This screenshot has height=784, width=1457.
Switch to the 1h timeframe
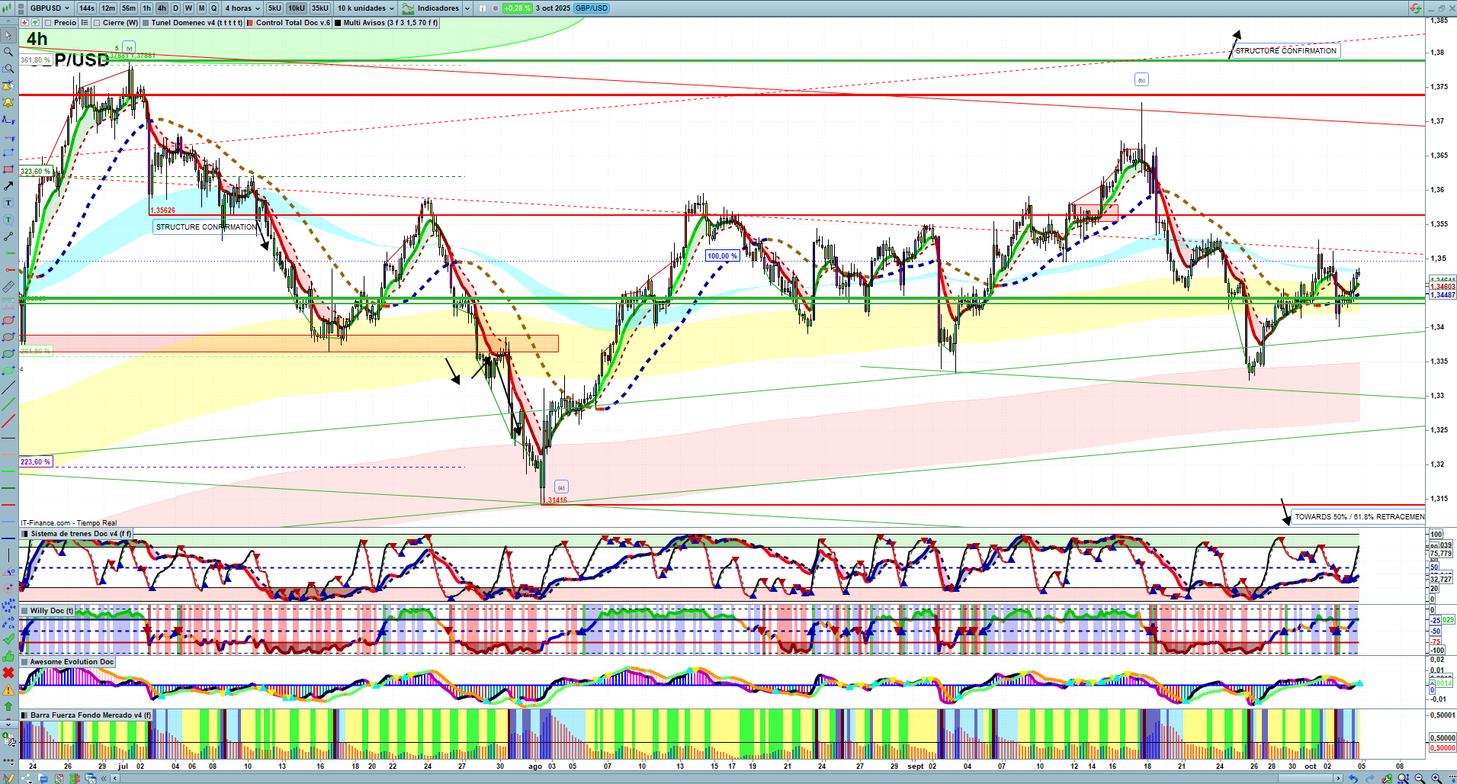point(146,8)
